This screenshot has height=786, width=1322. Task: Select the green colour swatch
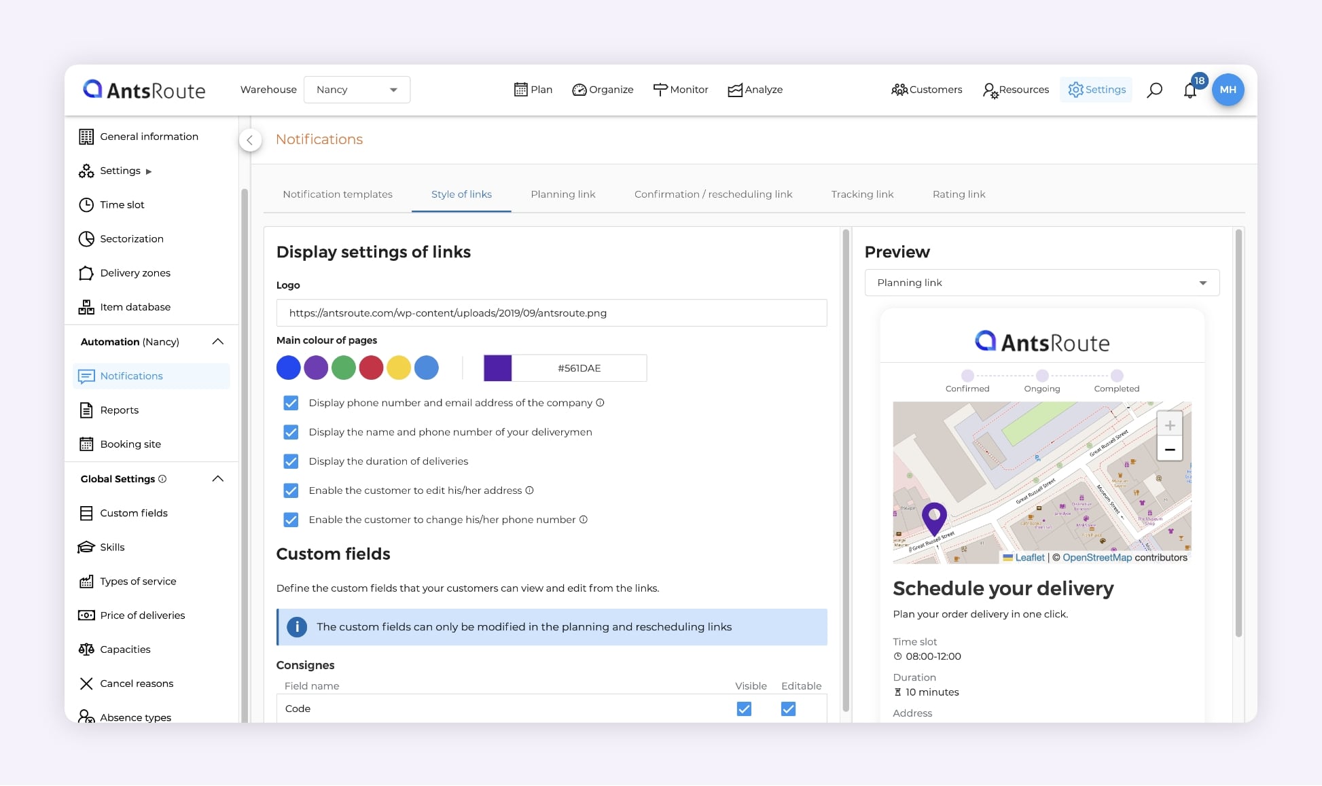coord(344,368)
